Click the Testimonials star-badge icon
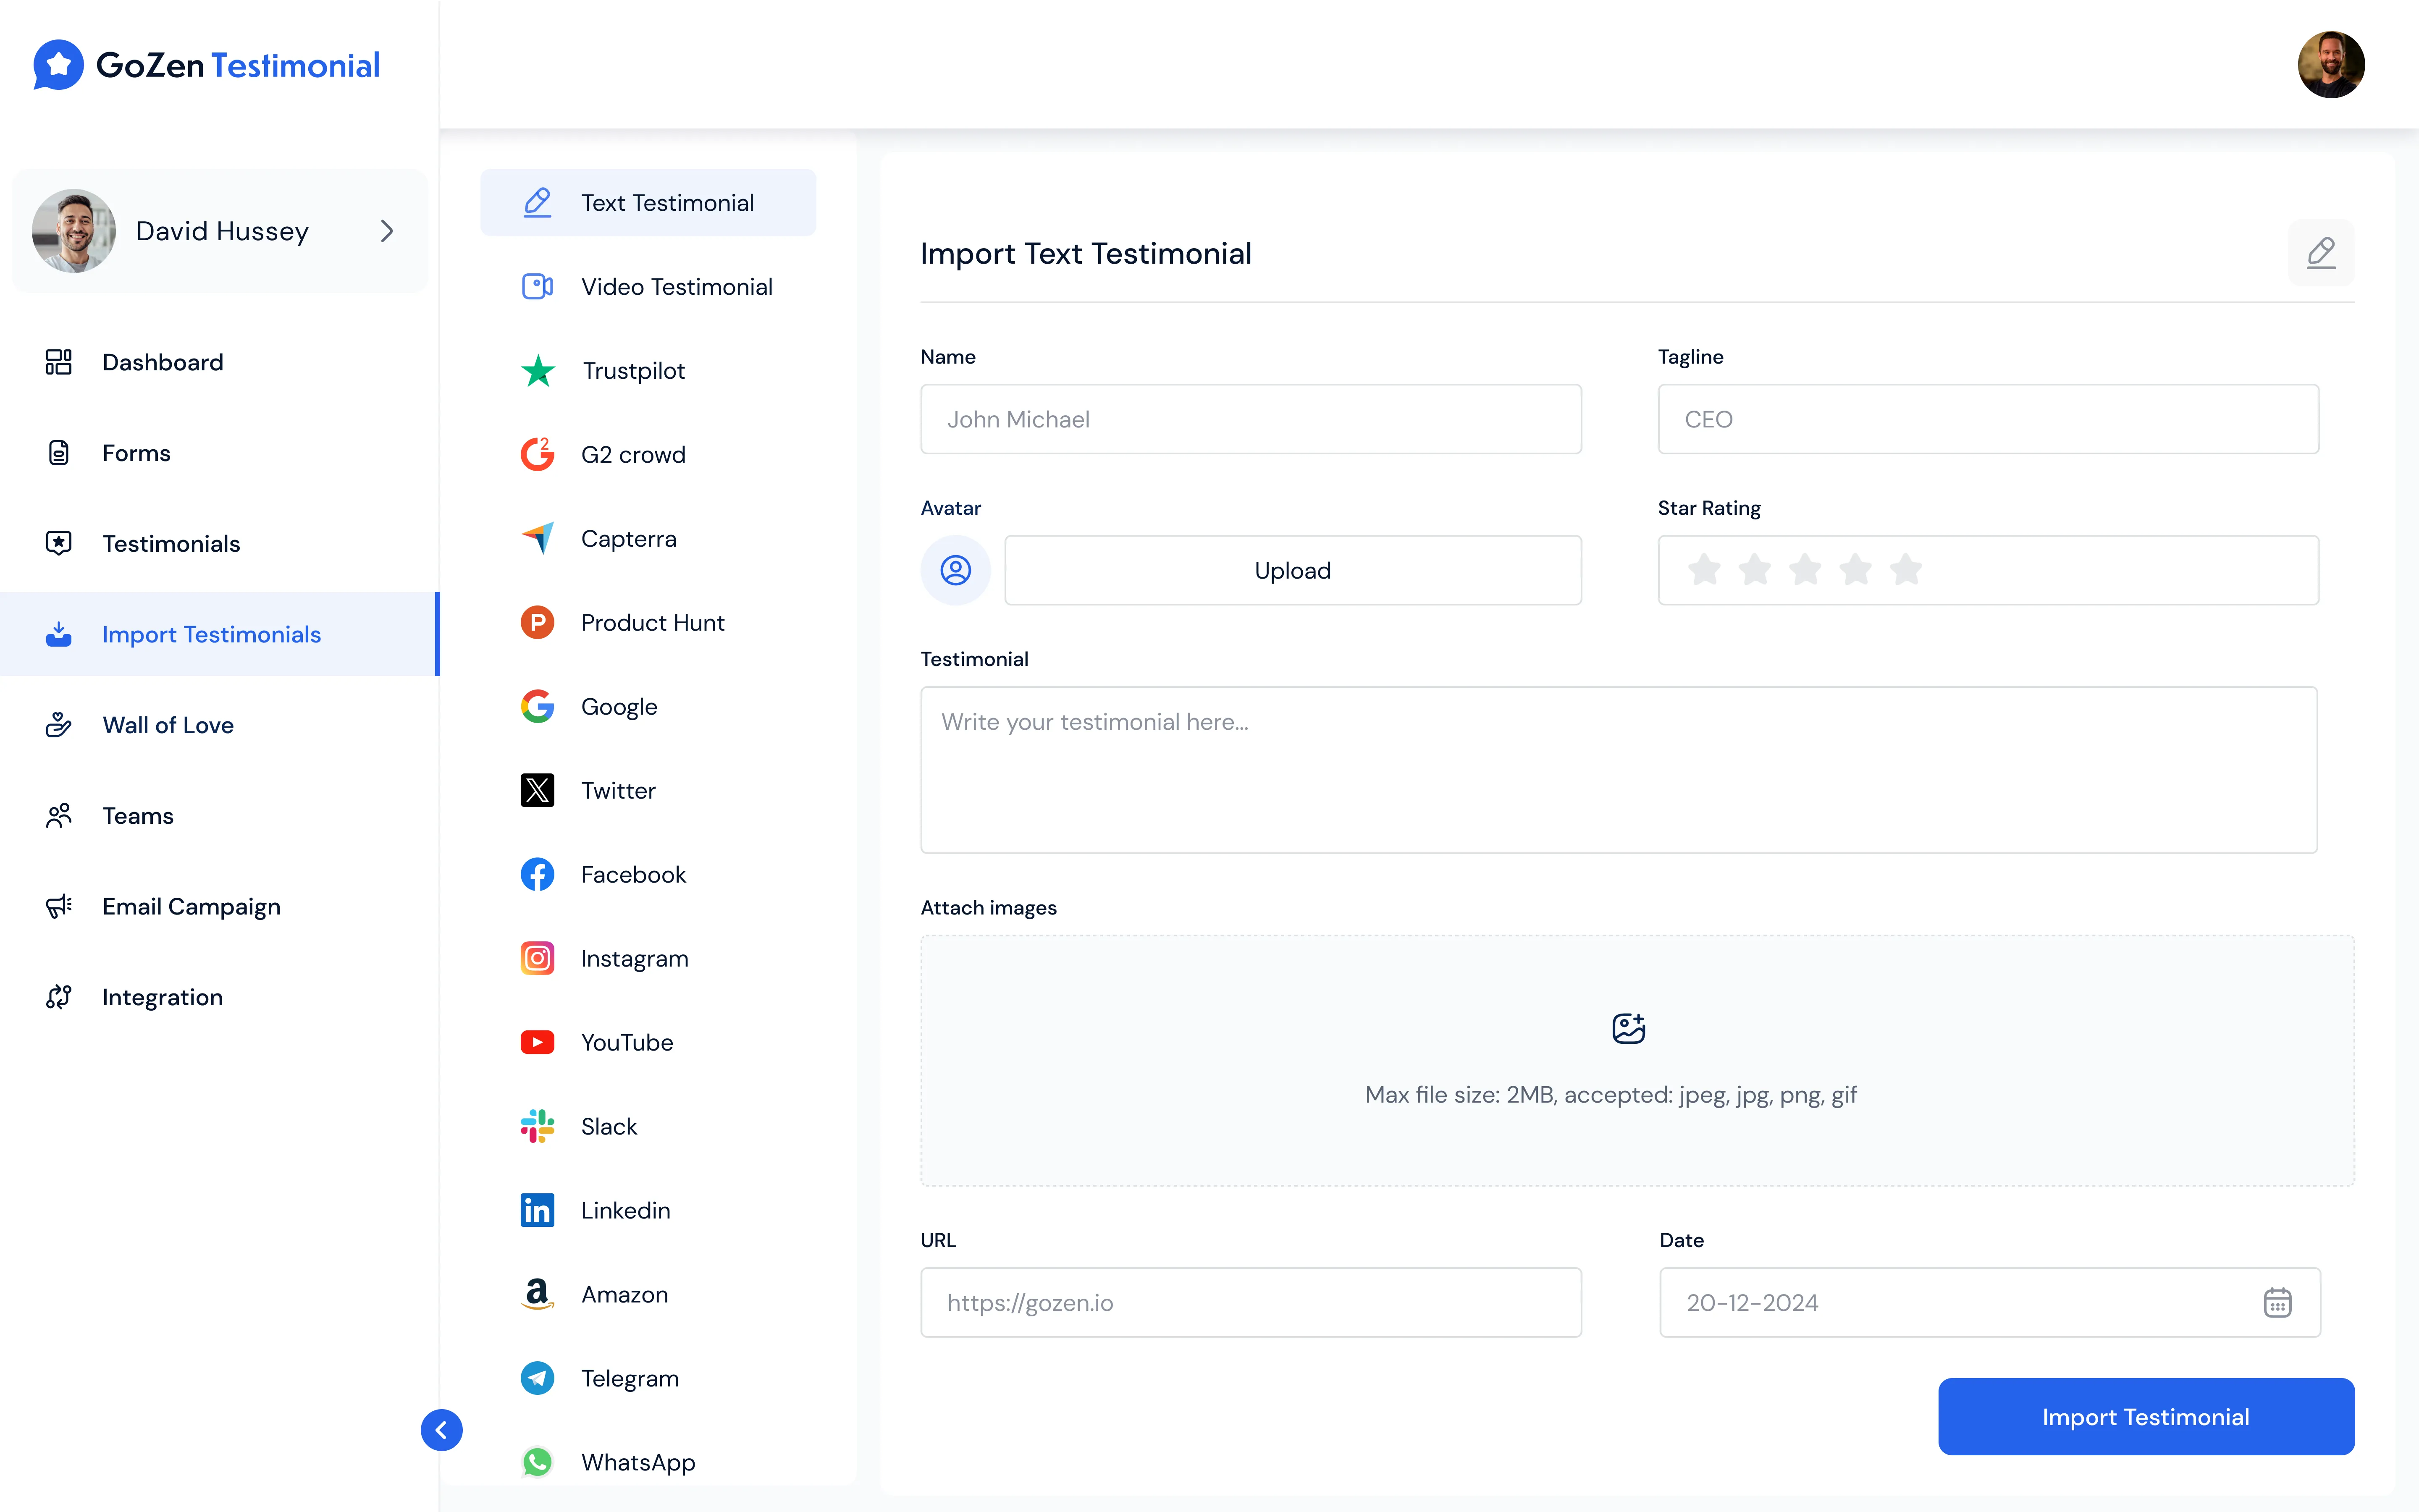 [59, 543]
